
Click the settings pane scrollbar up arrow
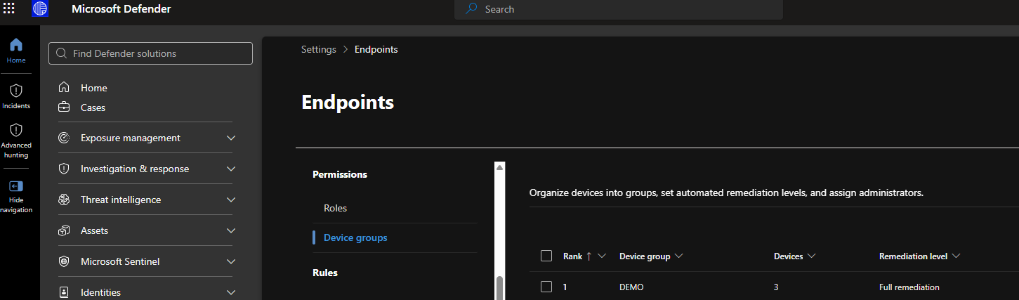tap(500, 167)
